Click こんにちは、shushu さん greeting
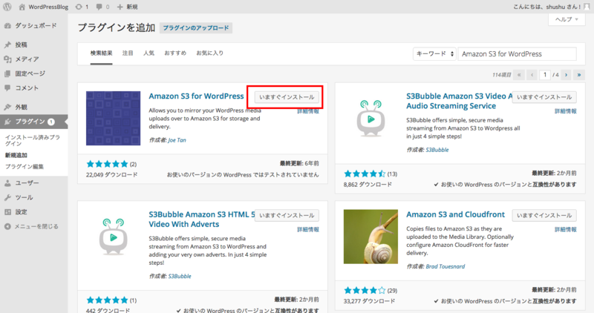The image size is (594, 313). pos(546,7)
